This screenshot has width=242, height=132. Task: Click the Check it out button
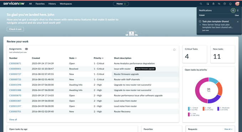point(15,29)
